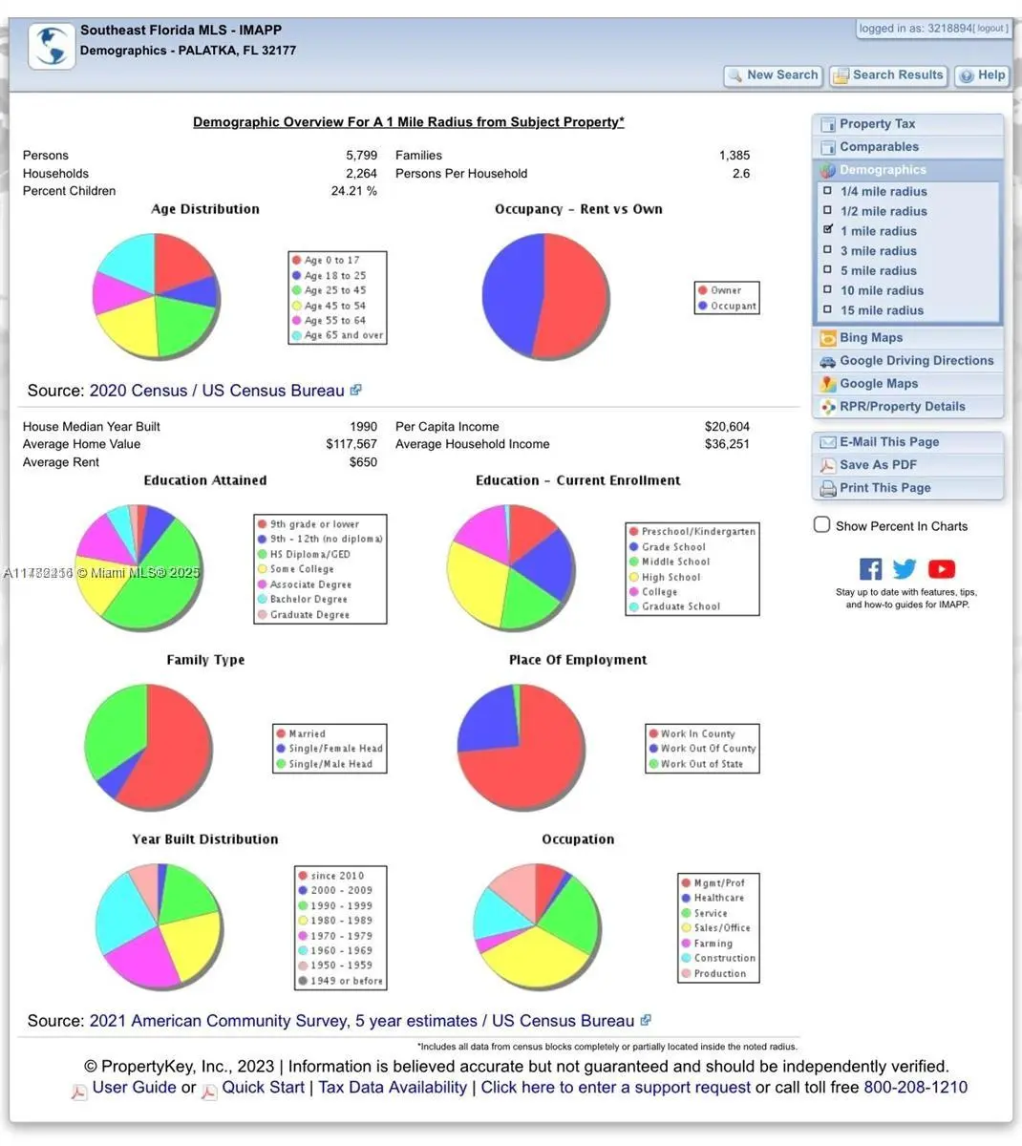Image resolution: width=1022 pixels, height=1146 pixels.
Task: Open the YouTube icon link
Action: [x=941, y=569]
